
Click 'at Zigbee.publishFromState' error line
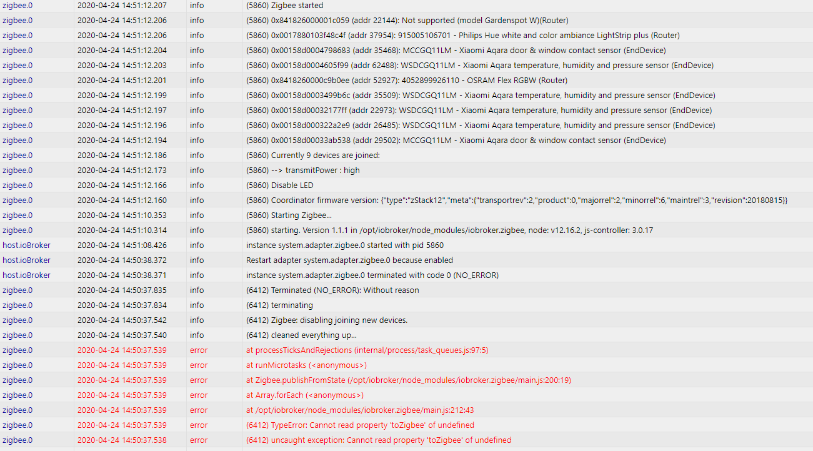pos(409,380)
